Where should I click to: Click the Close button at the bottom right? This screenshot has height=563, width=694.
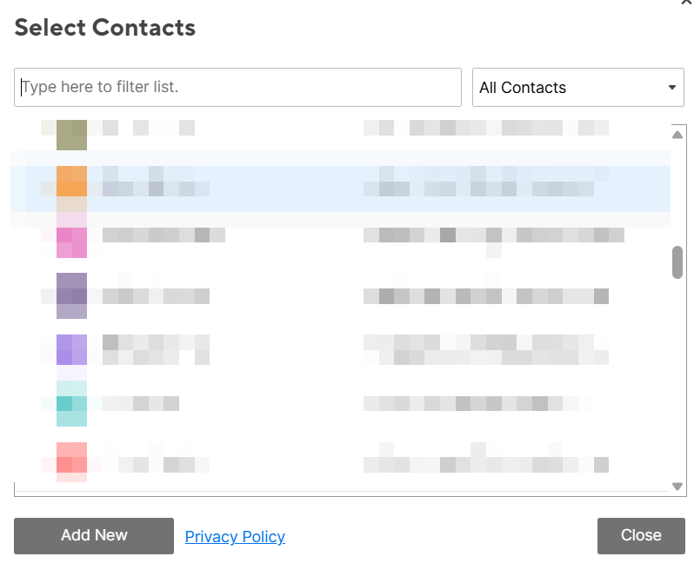click(x=641, y=535)
